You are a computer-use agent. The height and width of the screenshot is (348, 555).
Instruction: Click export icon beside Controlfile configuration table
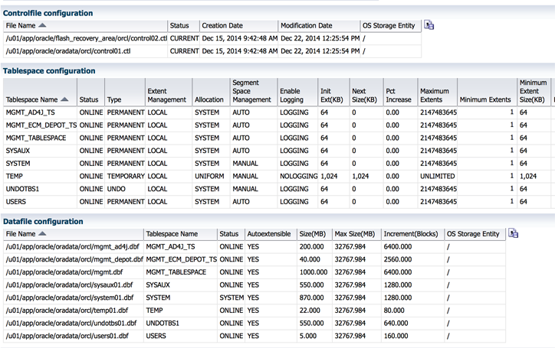(x=429, y=25)
